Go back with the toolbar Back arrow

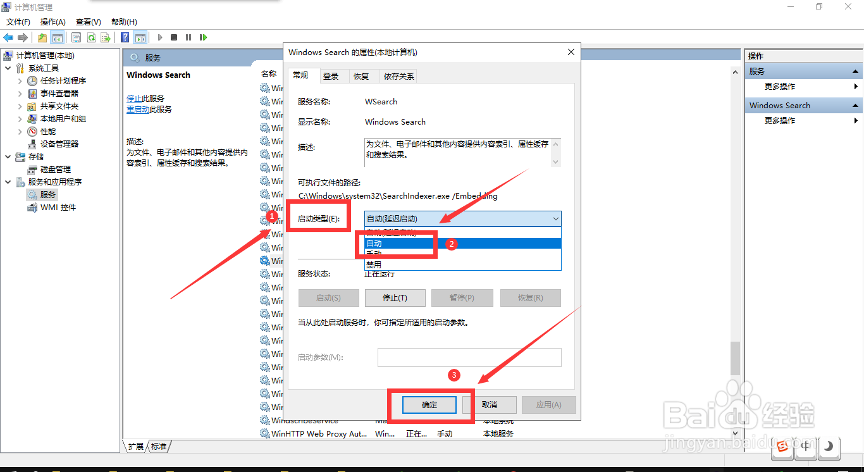pyautogui.click(x=8, y=37)
